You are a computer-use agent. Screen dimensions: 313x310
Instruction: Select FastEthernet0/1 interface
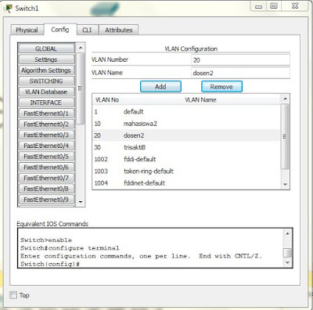click(x=46, y=114)
